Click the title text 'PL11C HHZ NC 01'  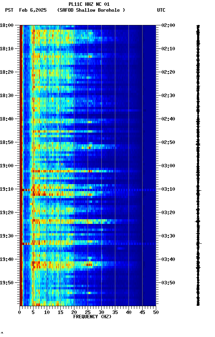coord(89,4)
